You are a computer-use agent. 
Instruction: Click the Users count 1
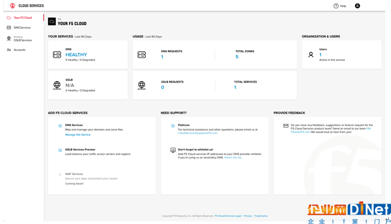[x=320, y=55]
